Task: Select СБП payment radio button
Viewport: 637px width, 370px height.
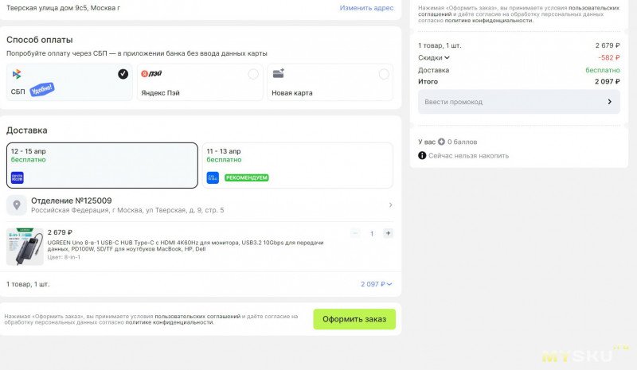Action: (x=123, y=74)
